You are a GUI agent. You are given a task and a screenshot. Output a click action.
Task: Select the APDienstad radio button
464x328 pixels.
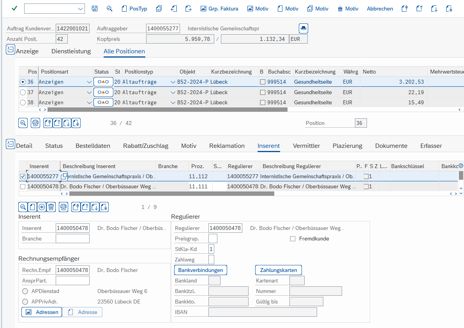coord(25,291)
